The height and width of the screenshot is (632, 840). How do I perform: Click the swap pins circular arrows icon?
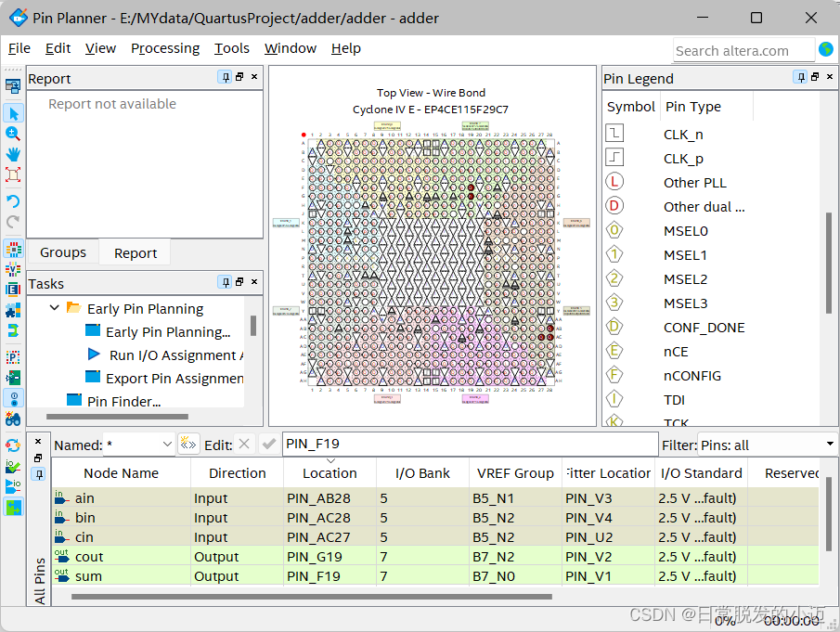click(13, 445)
